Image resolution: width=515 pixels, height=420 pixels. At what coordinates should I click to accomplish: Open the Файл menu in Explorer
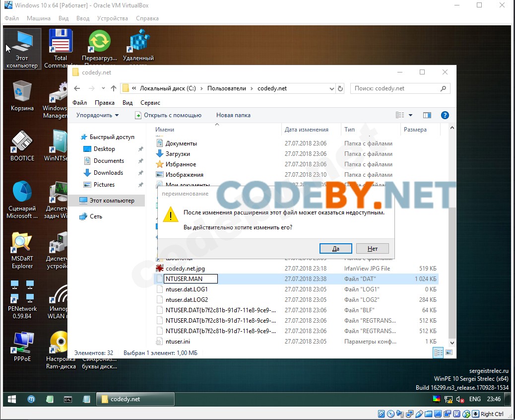tap(79, 103)
